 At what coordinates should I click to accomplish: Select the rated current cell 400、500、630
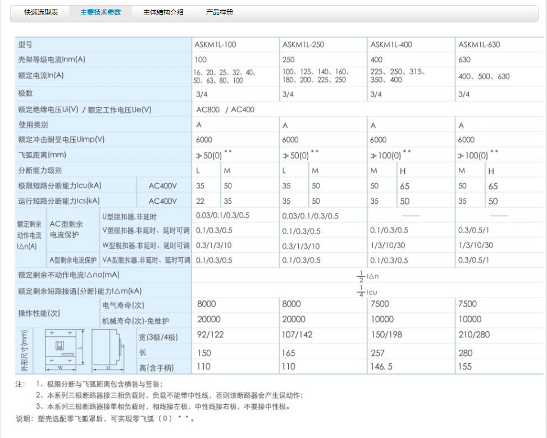484,76
